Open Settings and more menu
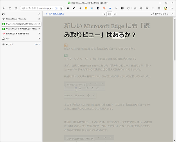This screenshot has width=176, height=142. [172, 8]
